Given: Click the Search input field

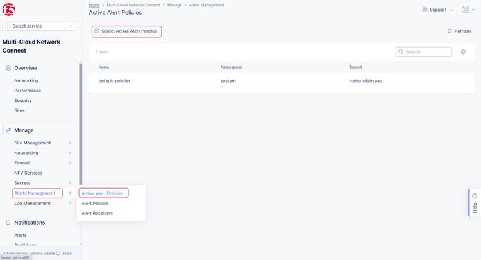Looking at the screenshot, I should pyautogui.click(x=428, y=52).
